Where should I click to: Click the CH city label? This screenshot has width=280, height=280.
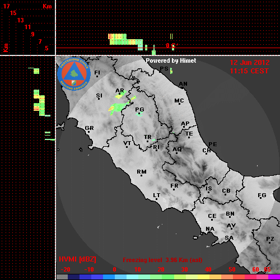click(x=207, y=150)
